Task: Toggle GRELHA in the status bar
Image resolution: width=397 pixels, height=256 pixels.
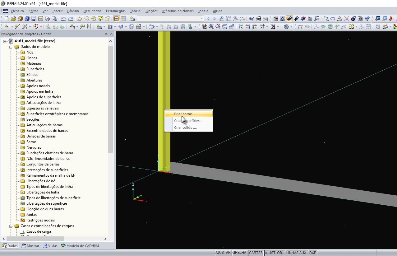Action: click(x=239, y=253)
